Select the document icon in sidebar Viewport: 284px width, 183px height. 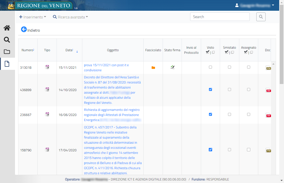7,64
